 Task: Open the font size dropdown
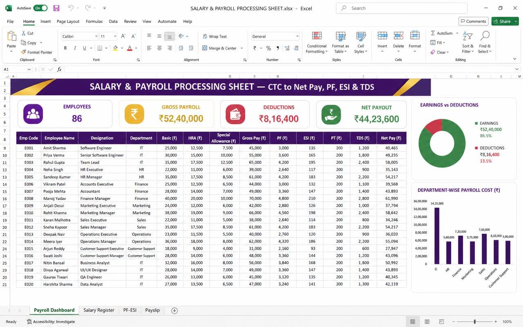(x=115, y=36)
